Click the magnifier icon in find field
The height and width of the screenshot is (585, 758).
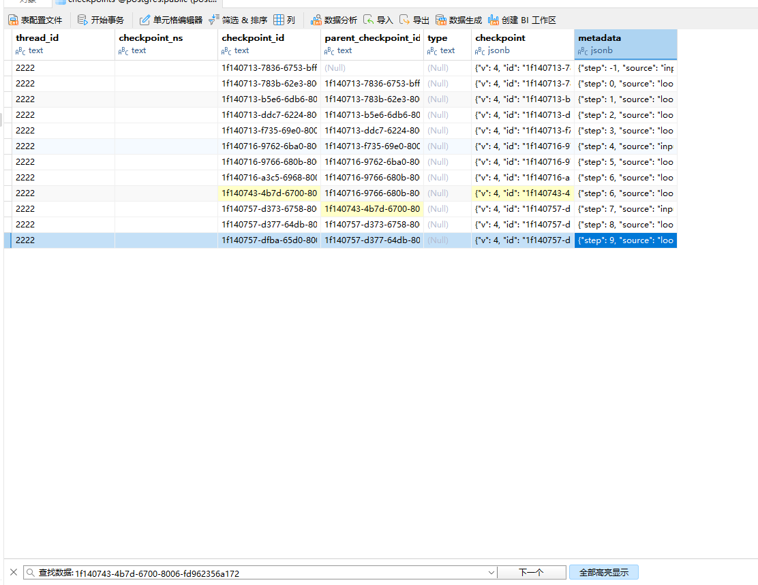[31, 573]
